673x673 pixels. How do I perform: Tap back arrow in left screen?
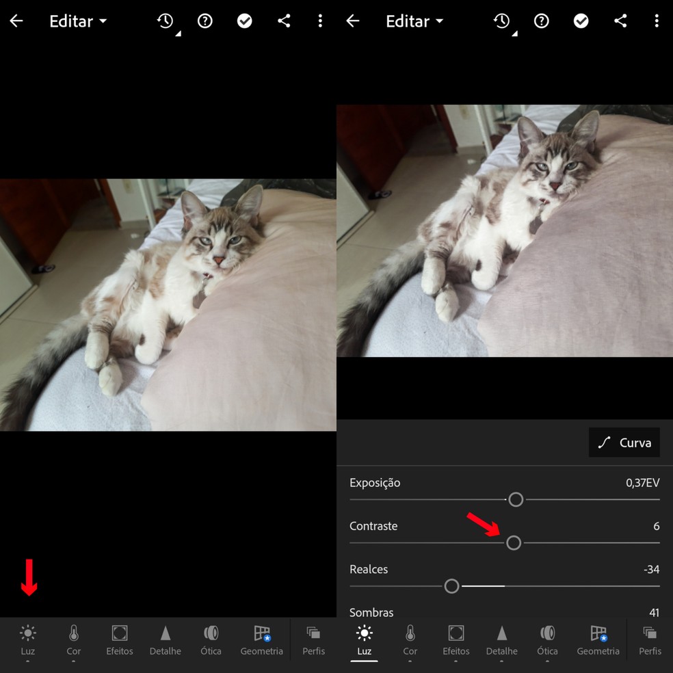(16, 21)
